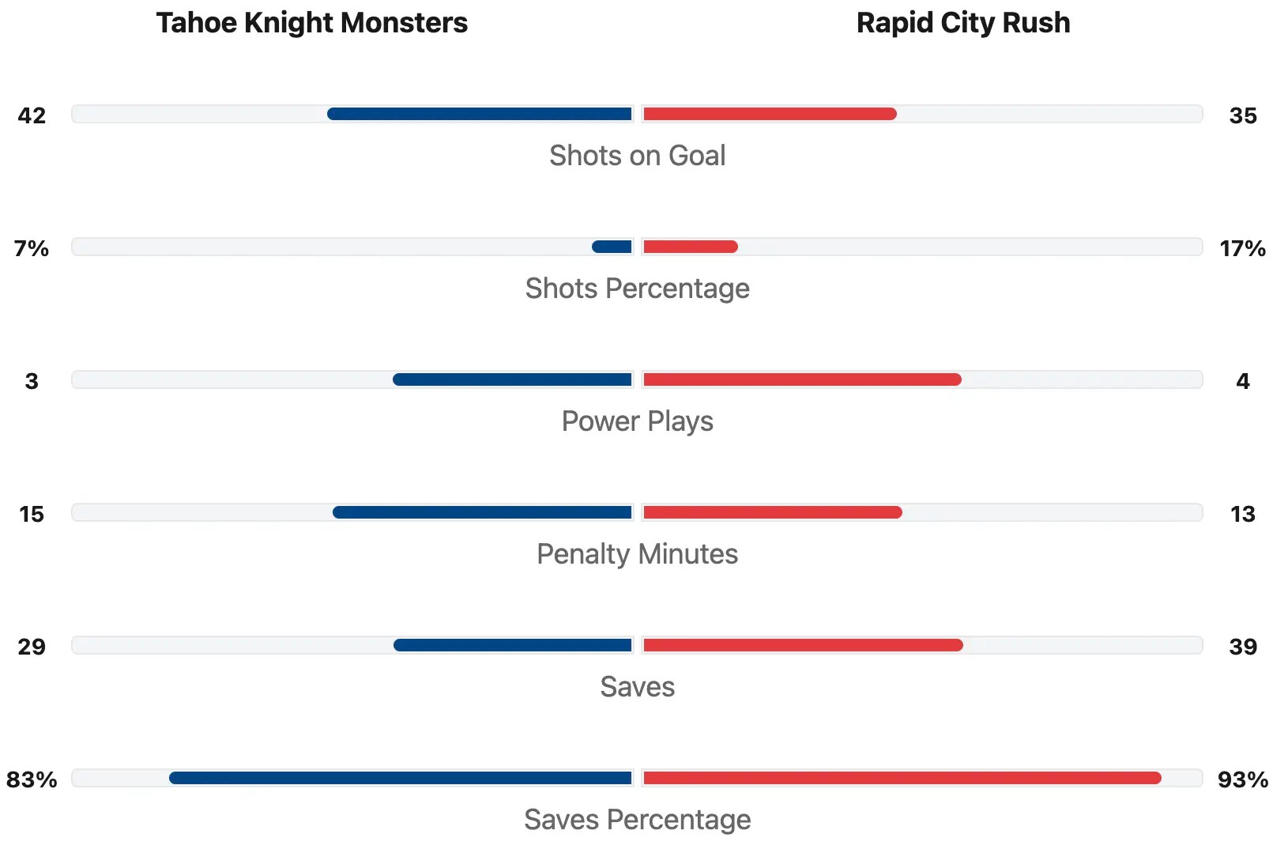Select the Penalty Minutes label
Image resolution: width=1288 pixels, height=853 pixels.
(x=637, y=554)
